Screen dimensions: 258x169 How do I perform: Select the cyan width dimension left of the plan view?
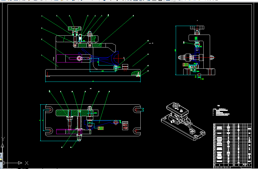[x=40, y=123]
